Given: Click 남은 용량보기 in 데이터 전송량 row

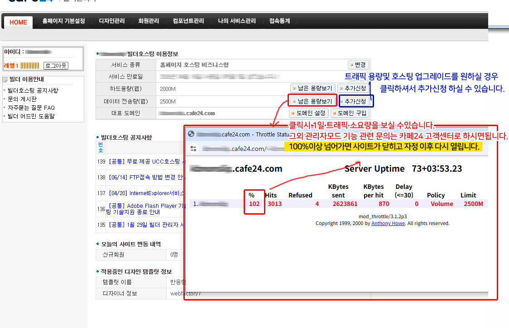Looking at the screenshot, I should (313, 101).
